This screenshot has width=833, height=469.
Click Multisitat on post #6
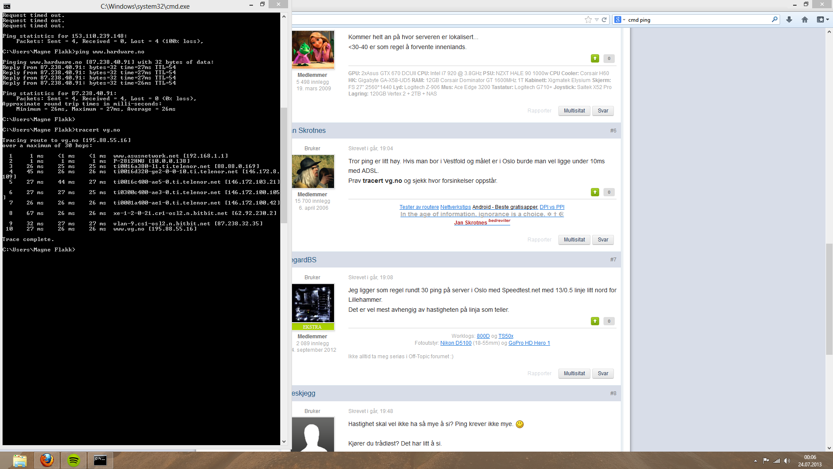click(x=574, y=240)
